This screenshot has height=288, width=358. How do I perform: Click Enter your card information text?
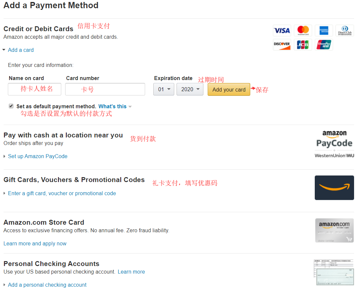coord(41,65)
